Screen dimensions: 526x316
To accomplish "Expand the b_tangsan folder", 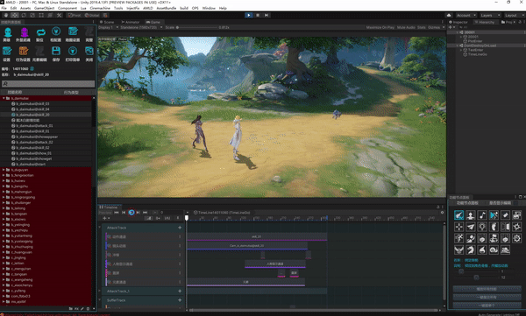I will point(4,214).
